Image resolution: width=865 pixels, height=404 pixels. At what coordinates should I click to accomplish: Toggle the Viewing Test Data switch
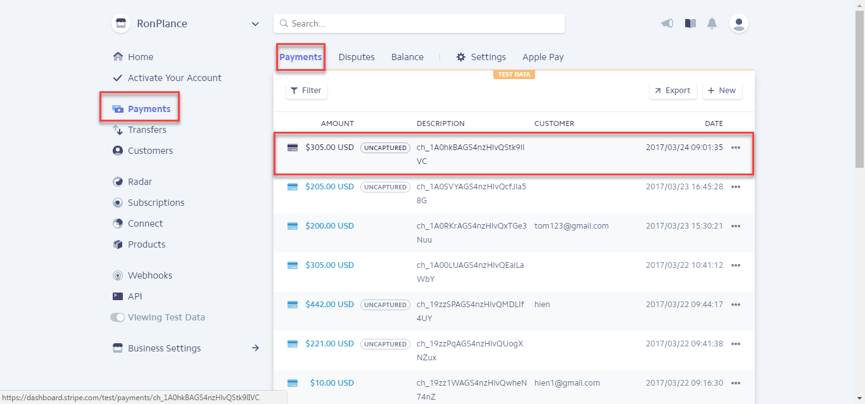click(x=118, y=317)
